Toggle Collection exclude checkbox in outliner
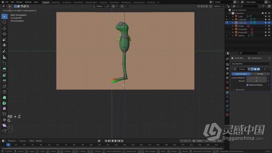272x153 pixels. [263, 13]
